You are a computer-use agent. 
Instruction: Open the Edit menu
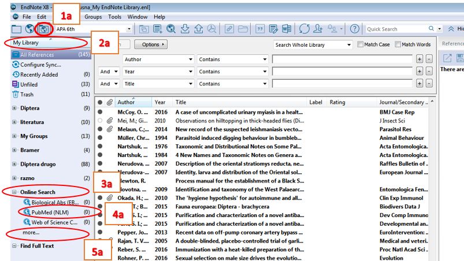[42, 17]
